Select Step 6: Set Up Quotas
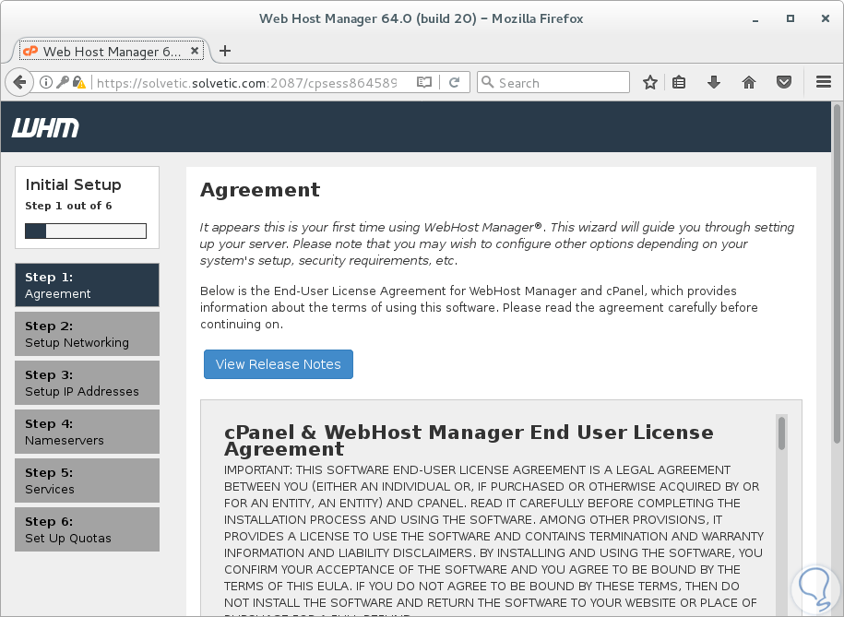 pyautogui.click(x=88, y=529)
